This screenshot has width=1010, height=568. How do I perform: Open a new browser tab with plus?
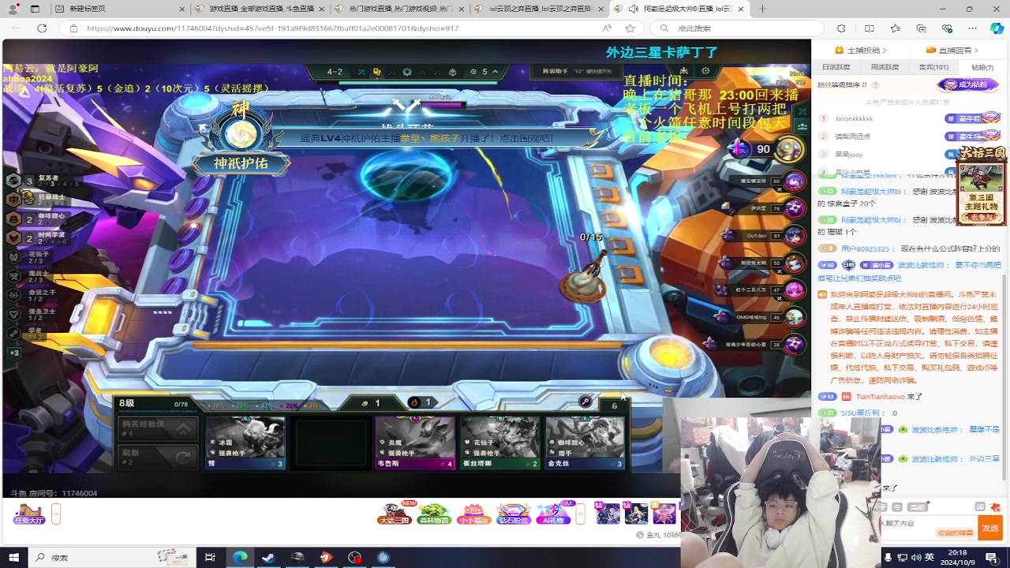[762, 9]
